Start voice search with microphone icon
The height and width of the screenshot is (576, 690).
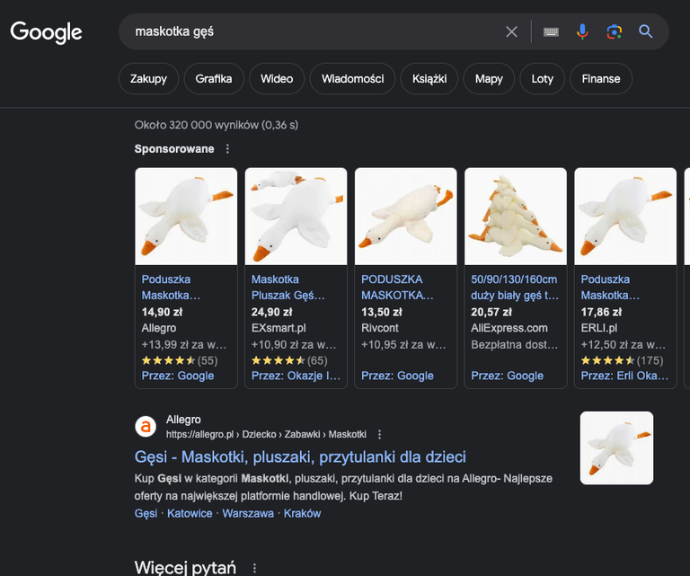pos(582,31)
